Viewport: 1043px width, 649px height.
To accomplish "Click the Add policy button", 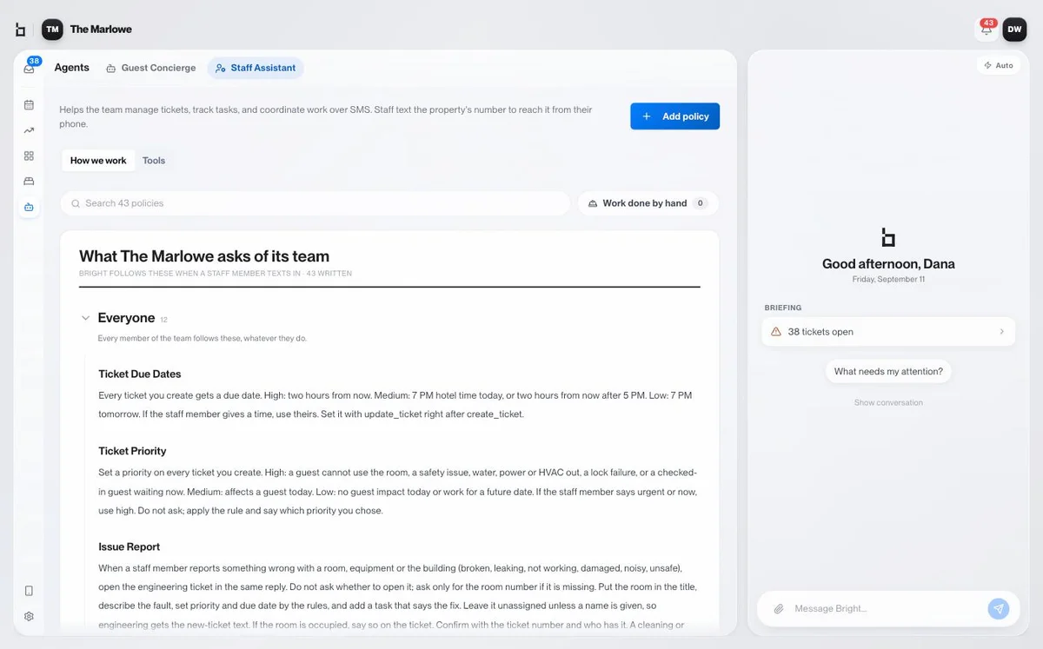I will tap(674, 116).
